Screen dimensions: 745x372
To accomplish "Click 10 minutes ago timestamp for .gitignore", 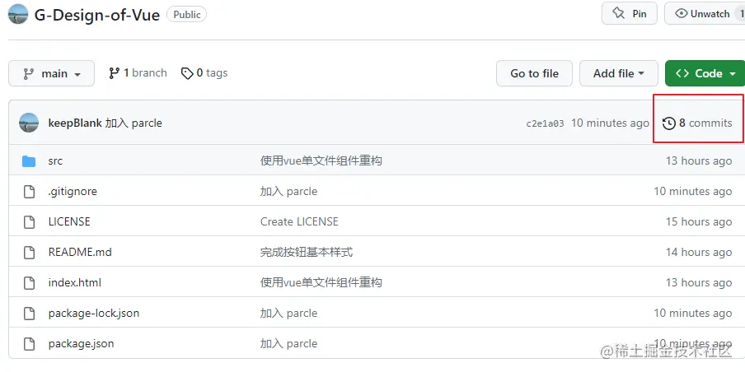I will click(x=693, y=191).
